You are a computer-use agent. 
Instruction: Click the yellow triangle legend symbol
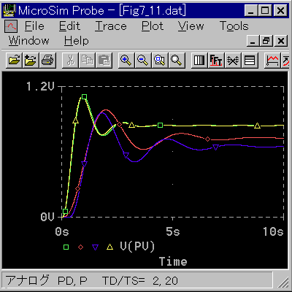110,247
